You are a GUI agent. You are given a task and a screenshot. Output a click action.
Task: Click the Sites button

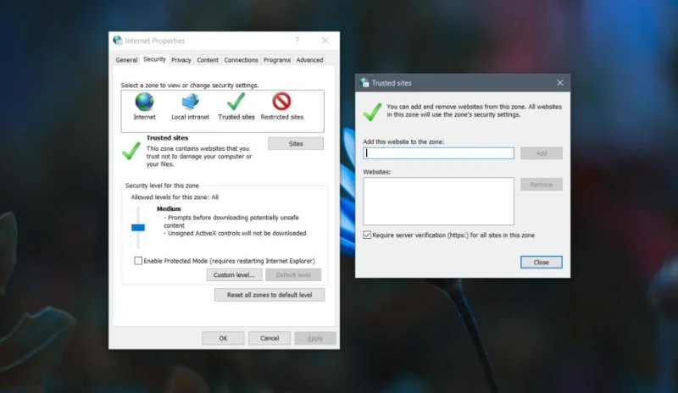click(296, 143)
